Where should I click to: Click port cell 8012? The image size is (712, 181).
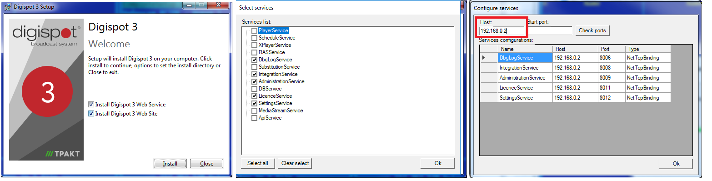tap(612, 98)
